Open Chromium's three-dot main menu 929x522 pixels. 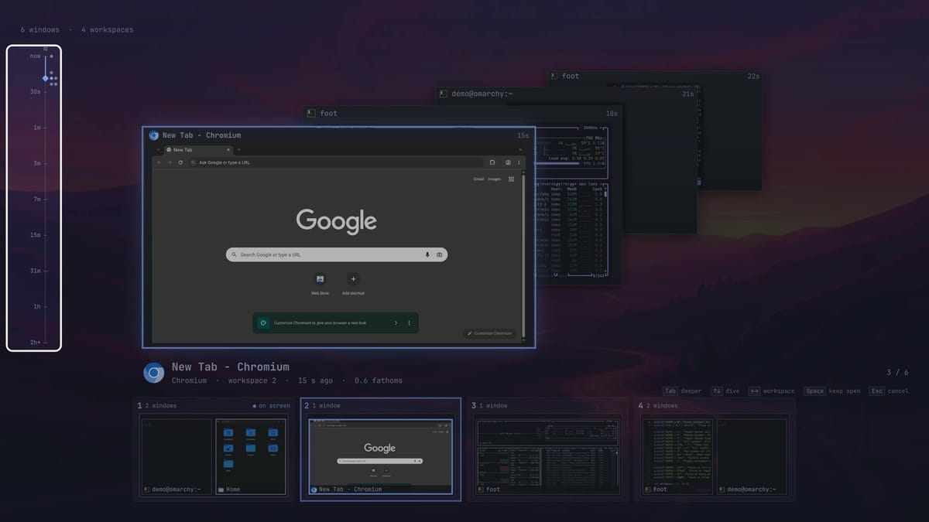(519, 162)
